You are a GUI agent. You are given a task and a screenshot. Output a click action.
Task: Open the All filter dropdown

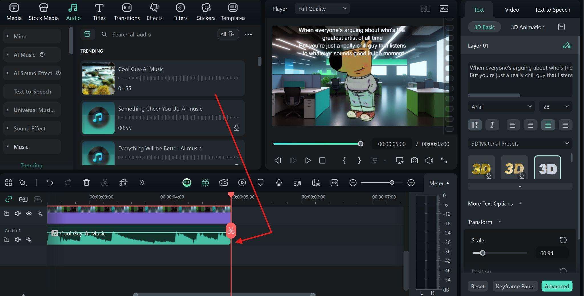click(228, 34)
